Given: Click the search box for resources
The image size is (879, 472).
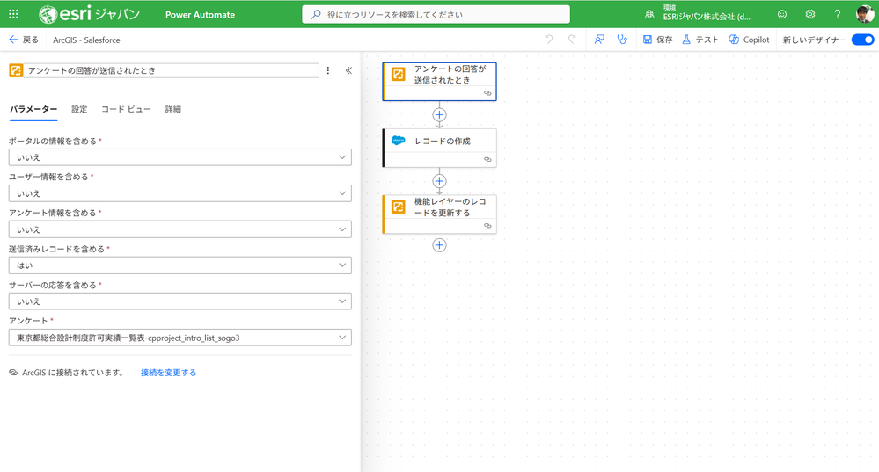Looking at the screenshot, I should click(x=436, y=15).
